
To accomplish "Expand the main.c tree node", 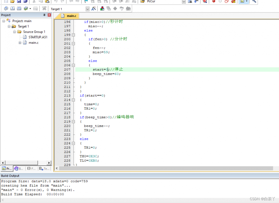I will [20, 43].
